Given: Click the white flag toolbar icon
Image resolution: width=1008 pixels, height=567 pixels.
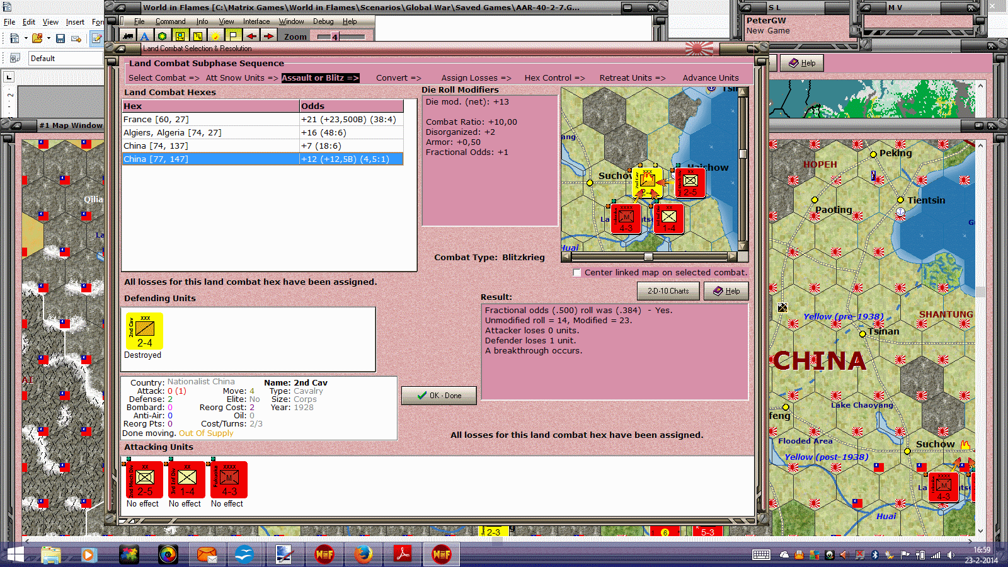Looking at the screenshot, I should coord(232,37).
